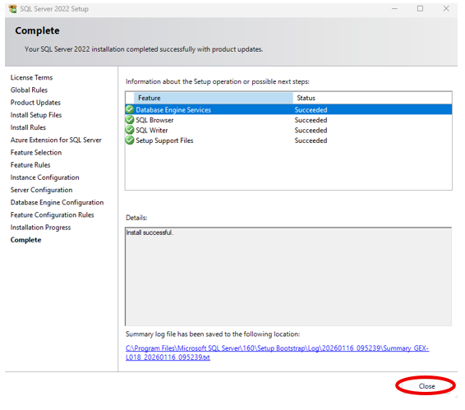Select Database Engine Configuration step
The image size is (465, 410).
[x=57, y=202]
